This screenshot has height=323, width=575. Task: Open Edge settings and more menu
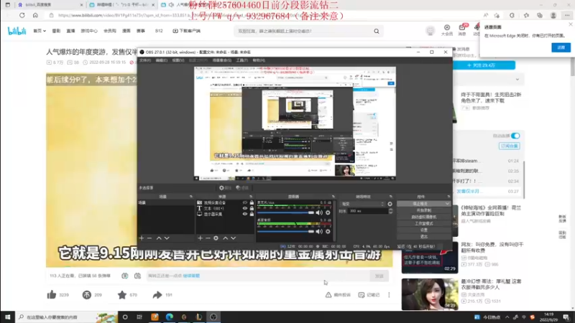tap(567, 15)
